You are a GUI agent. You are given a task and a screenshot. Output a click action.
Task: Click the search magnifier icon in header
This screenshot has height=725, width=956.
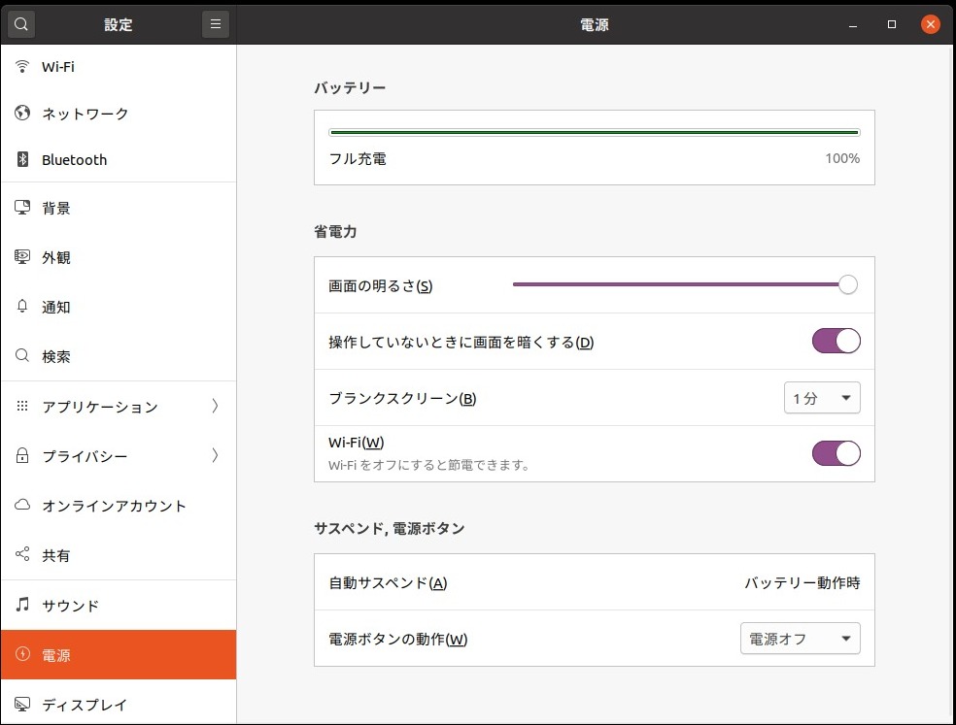[21, 25]
